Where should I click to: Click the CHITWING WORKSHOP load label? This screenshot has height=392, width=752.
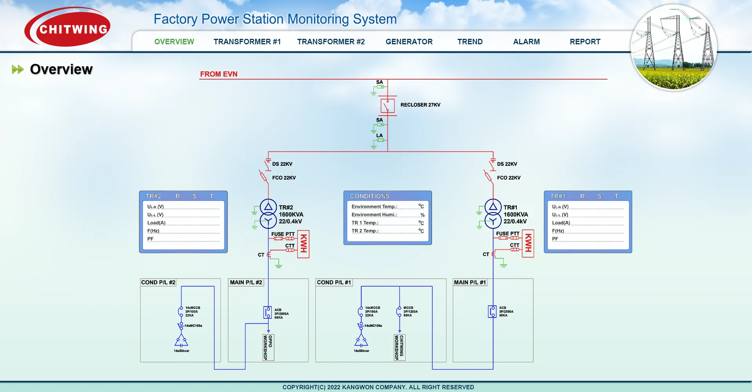[399, 347]
